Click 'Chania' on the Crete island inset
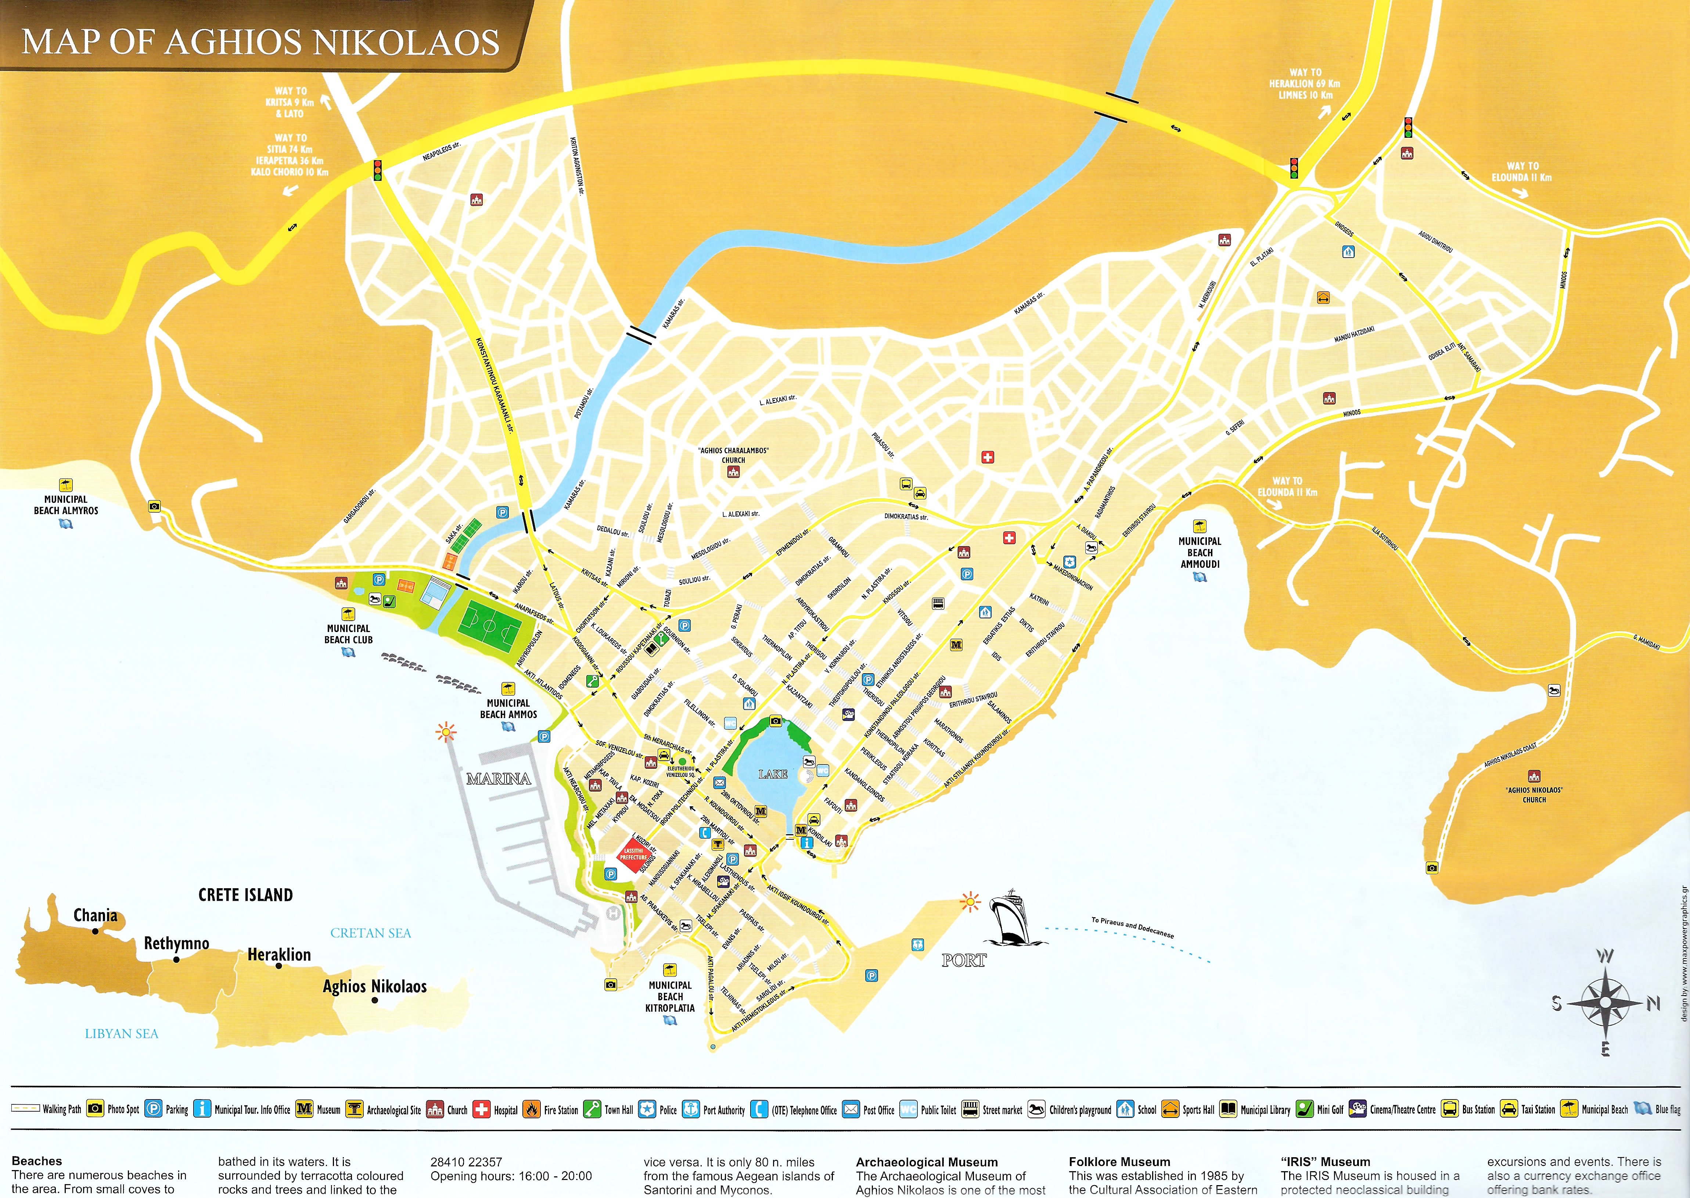 tap(95, 915)
